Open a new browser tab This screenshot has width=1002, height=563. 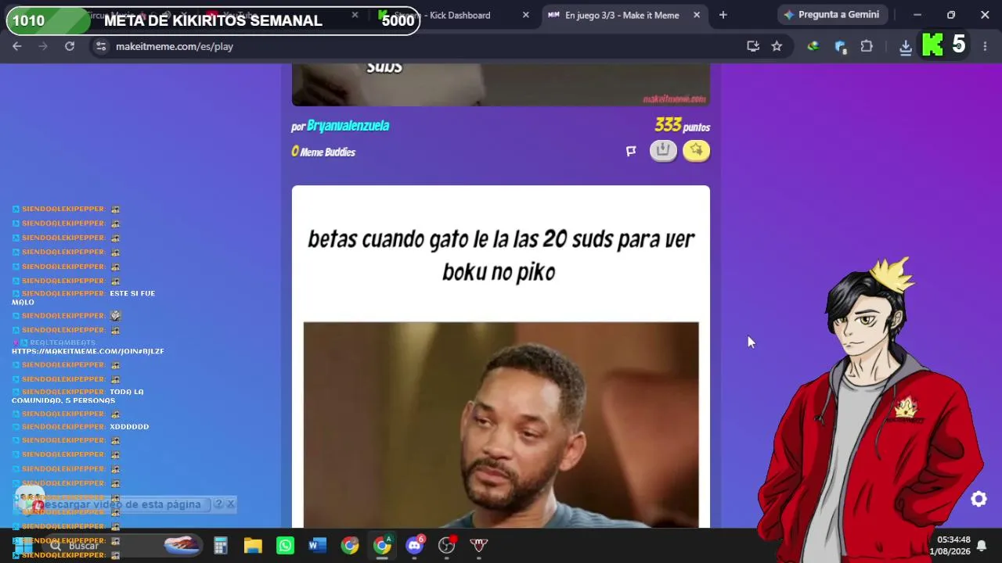[723, 15]
